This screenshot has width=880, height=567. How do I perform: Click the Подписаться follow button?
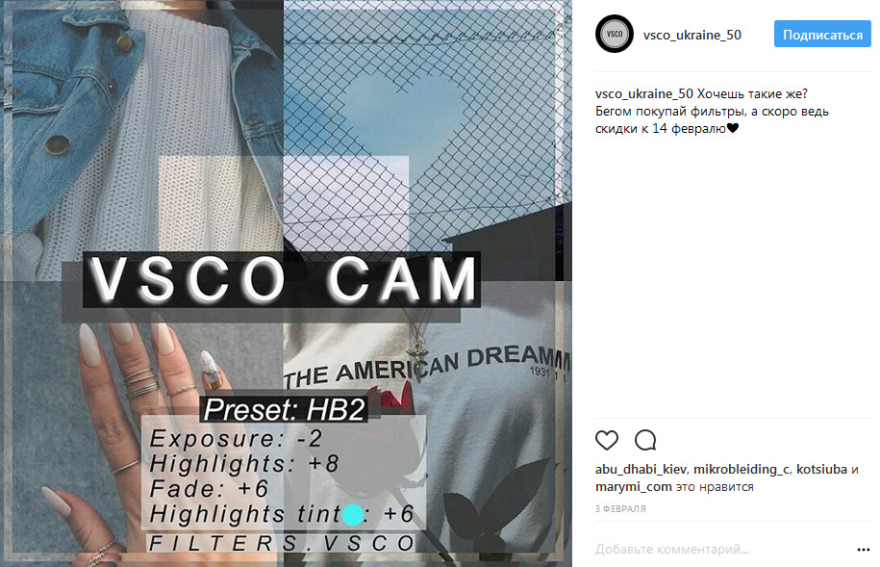click(822, 35)
